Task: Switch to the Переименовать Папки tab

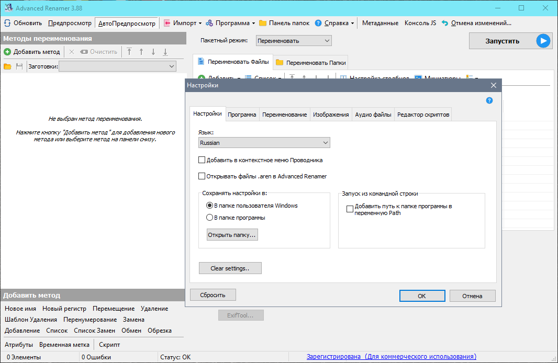Action: [x=311, y=63]
